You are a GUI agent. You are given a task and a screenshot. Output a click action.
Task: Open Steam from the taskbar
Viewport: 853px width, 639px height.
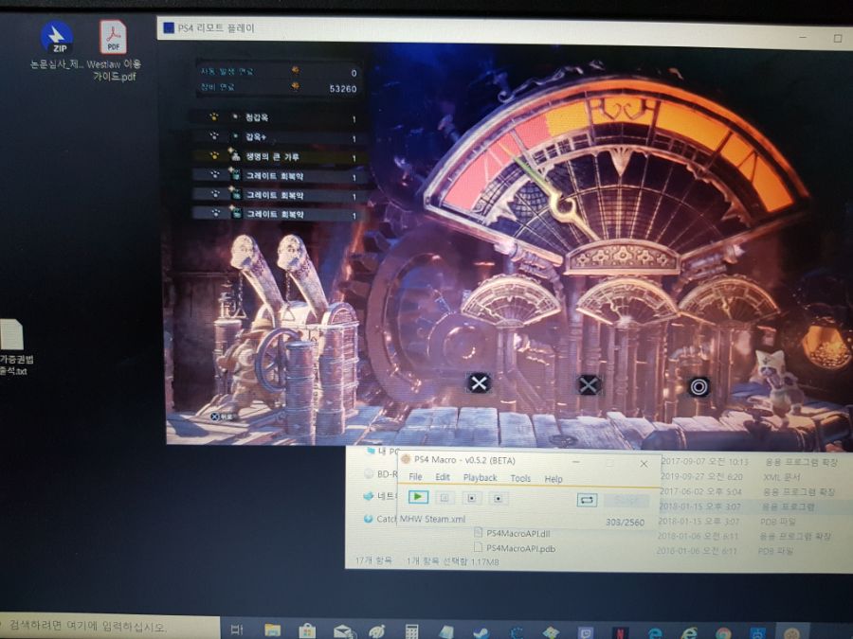tap(481, 632)
